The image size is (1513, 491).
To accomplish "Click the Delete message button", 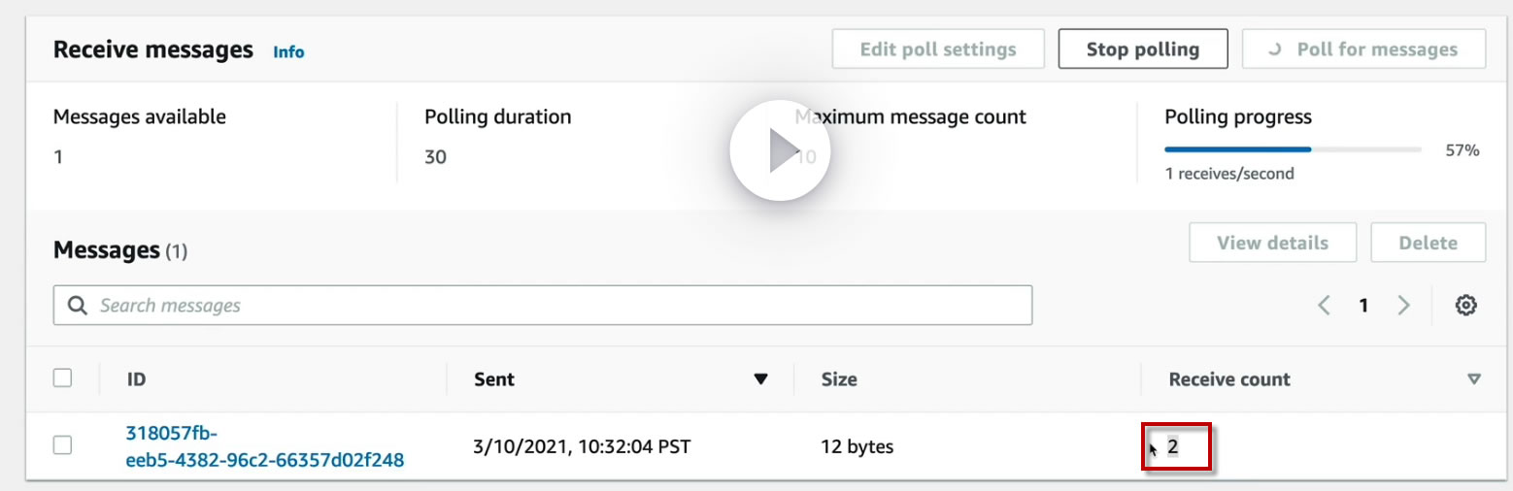I will [x=1428, y=243].
